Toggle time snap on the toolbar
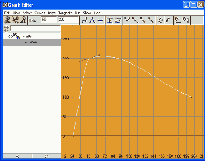Image resolution: width=205 pixels, height=161 pixels. [178, 20]
